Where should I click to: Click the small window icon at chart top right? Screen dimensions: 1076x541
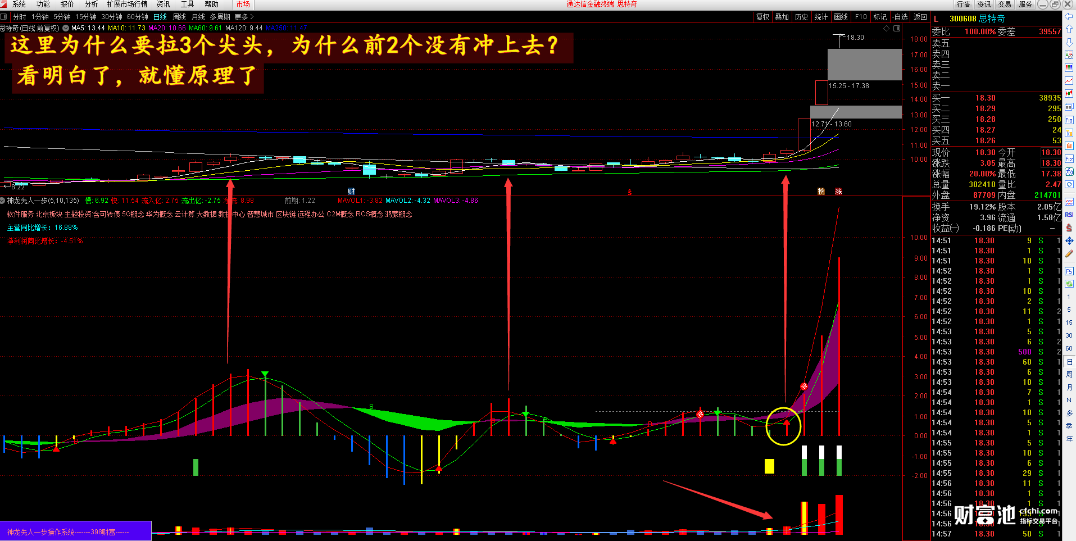[x=897, y=28]
